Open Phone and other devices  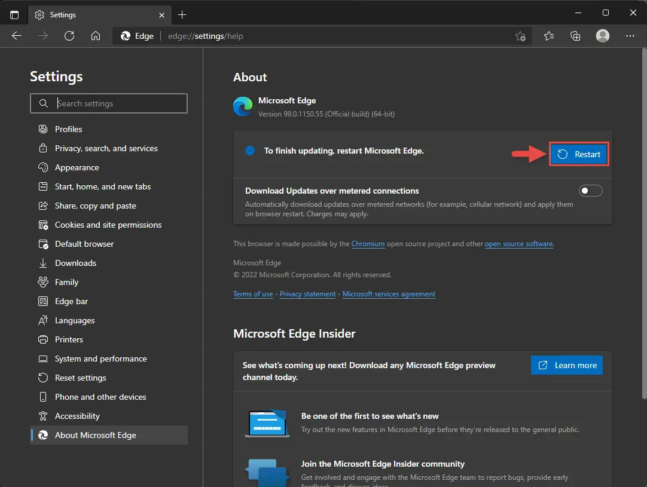click(109, 397)
